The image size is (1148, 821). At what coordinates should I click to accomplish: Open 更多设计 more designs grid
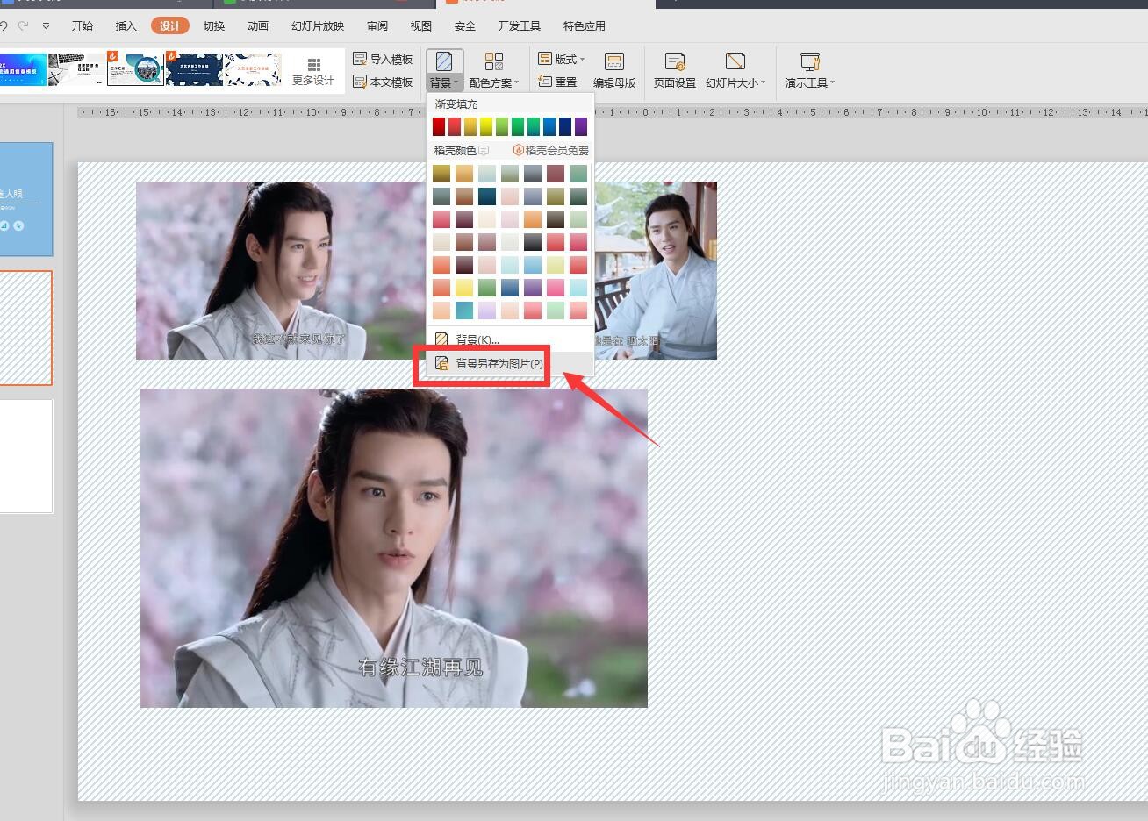pos(313,71)
